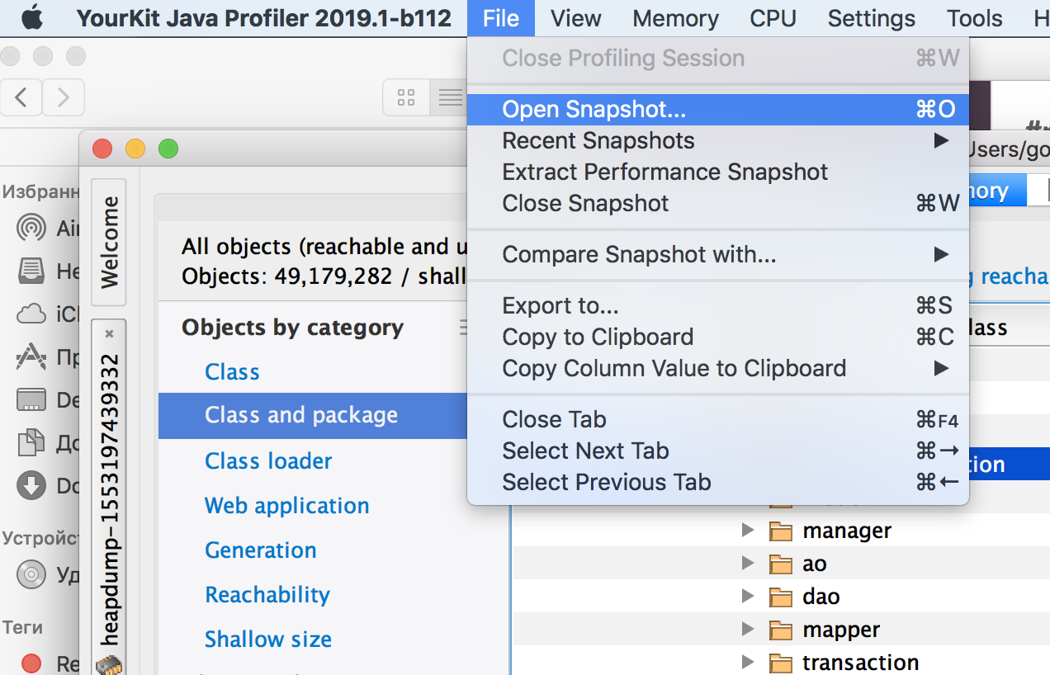Screen dimensions: 1050x675
Task: Click the back navigation arrow
Action: coord(20,97)
